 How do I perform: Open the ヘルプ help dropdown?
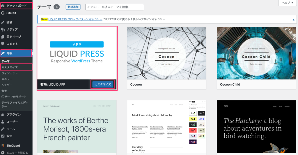pos(288,3)
